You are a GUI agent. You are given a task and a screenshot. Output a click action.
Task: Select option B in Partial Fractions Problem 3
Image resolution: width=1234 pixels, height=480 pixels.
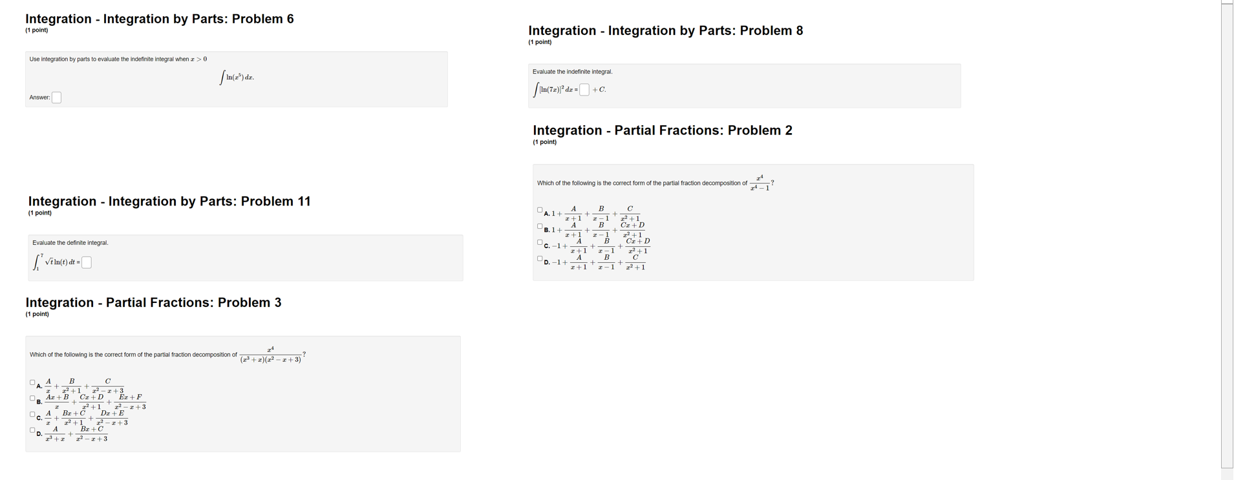tap(32, 397)
